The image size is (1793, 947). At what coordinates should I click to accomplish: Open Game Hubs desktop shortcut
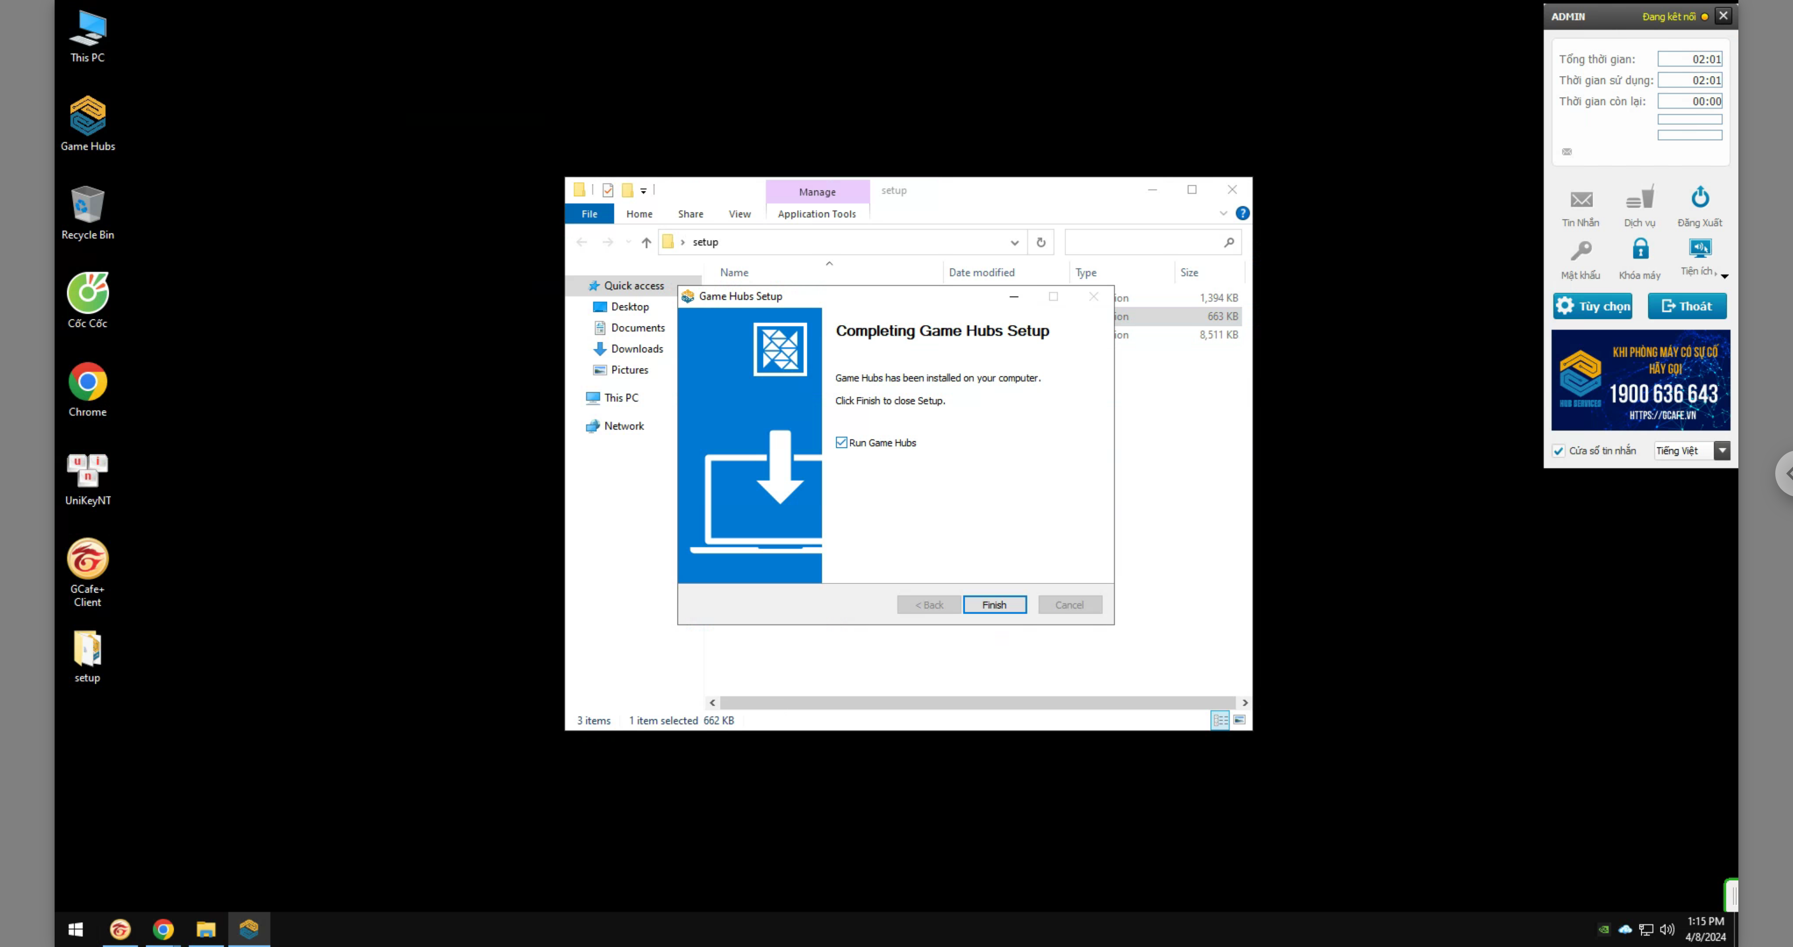pos(88,124)
